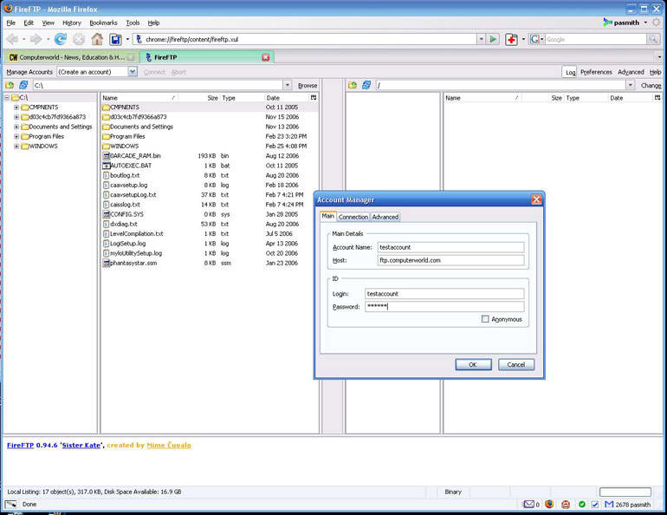The image size is (667, 515).
Task: Open the History menu
Action: click(71, 23)
